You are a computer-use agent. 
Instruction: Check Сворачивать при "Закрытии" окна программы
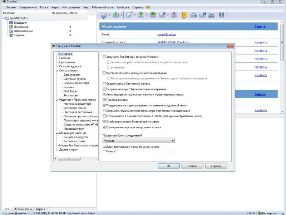coord(104,89)
